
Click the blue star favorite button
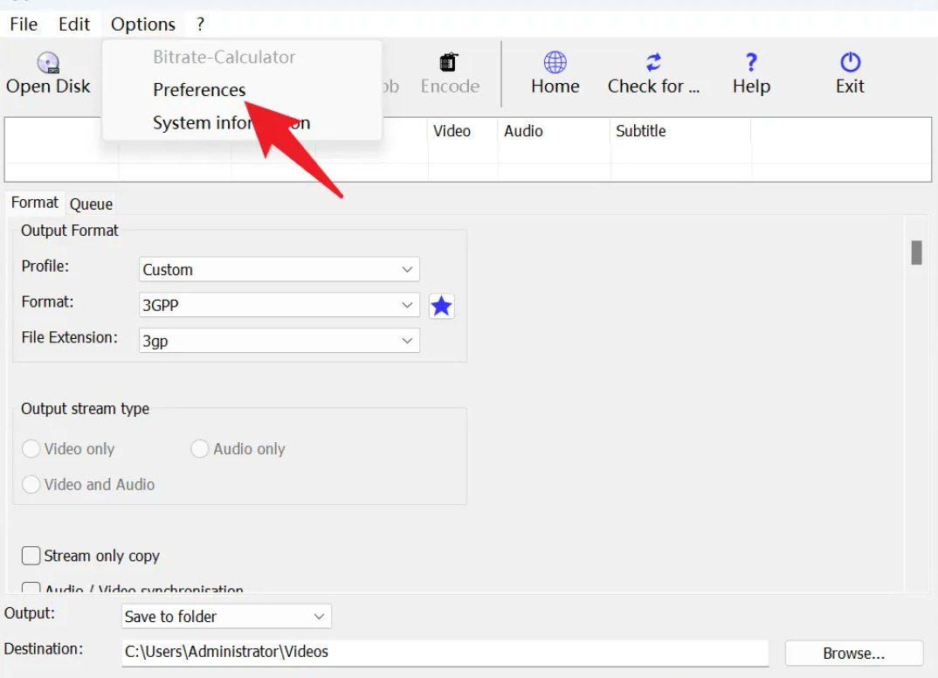(441, 306)
